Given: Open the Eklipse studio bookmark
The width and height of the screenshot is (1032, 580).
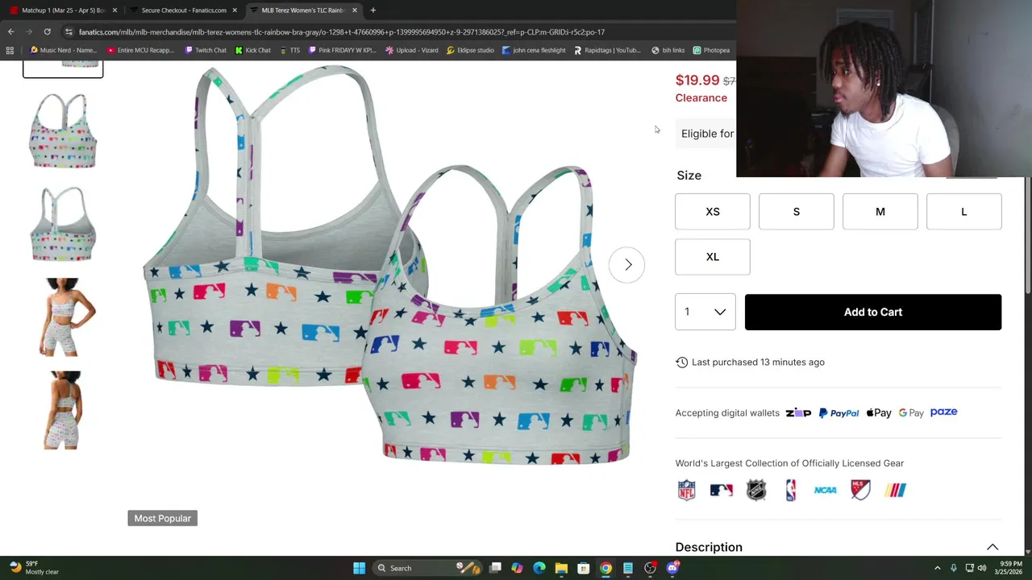Looking at the screenshot, I should pos(470,50).
